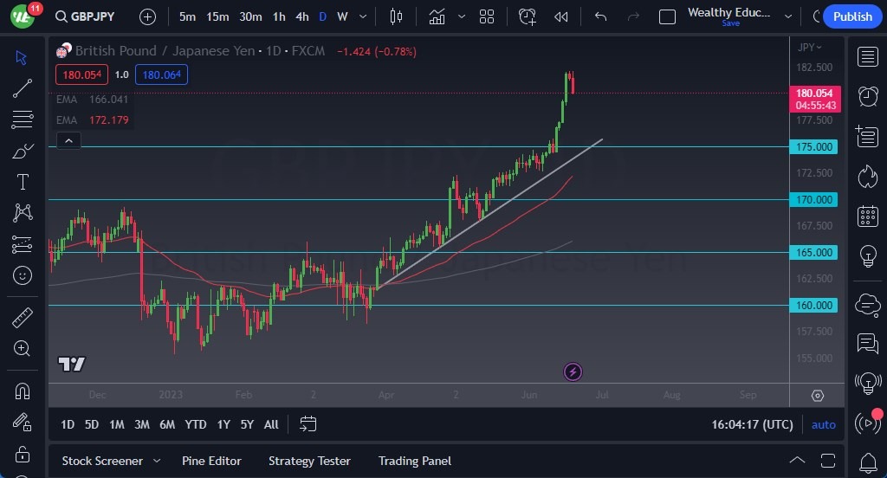The height and width of the screenshot is (478, 887).
Task: Click the 175.000 horizontal line price label
Action: click(x=814, y=147)
